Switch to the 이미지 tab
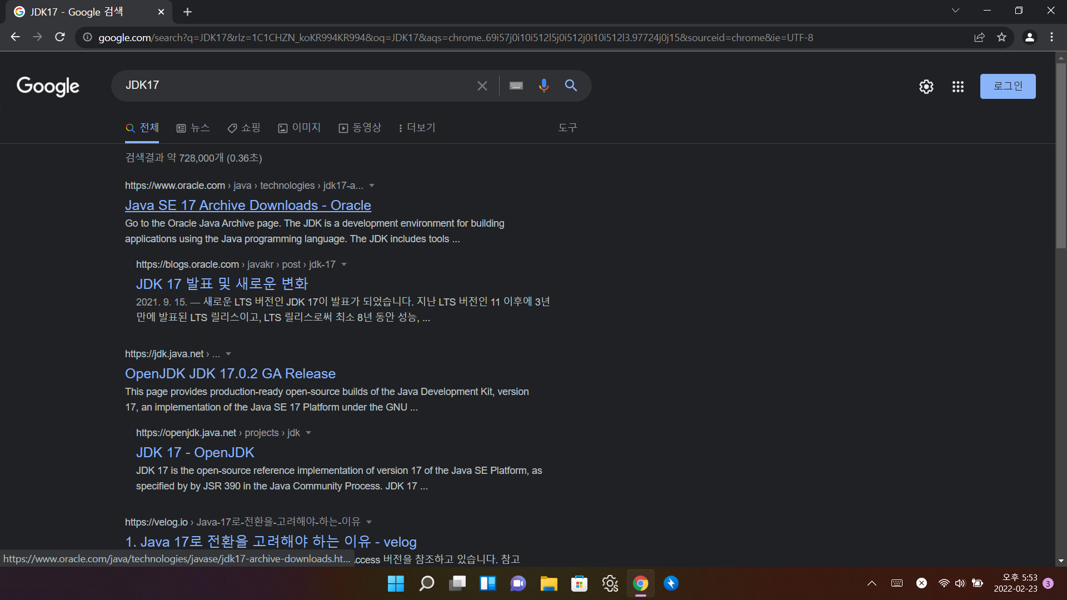The height and width of the screenshot is (600, 1067). (x=300, y=128)
